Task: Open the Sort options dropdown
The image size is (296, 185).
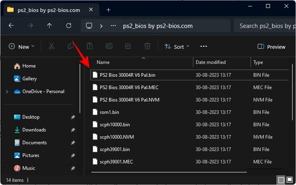Action: tap(177, 47)
